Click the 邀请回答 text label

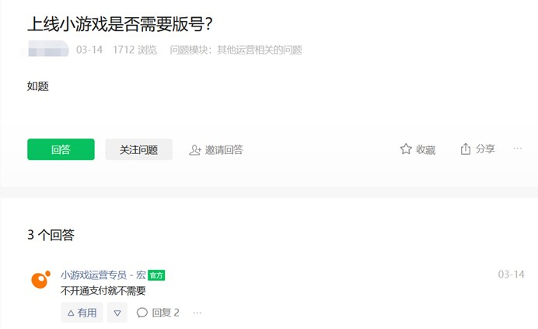(224, 150)
